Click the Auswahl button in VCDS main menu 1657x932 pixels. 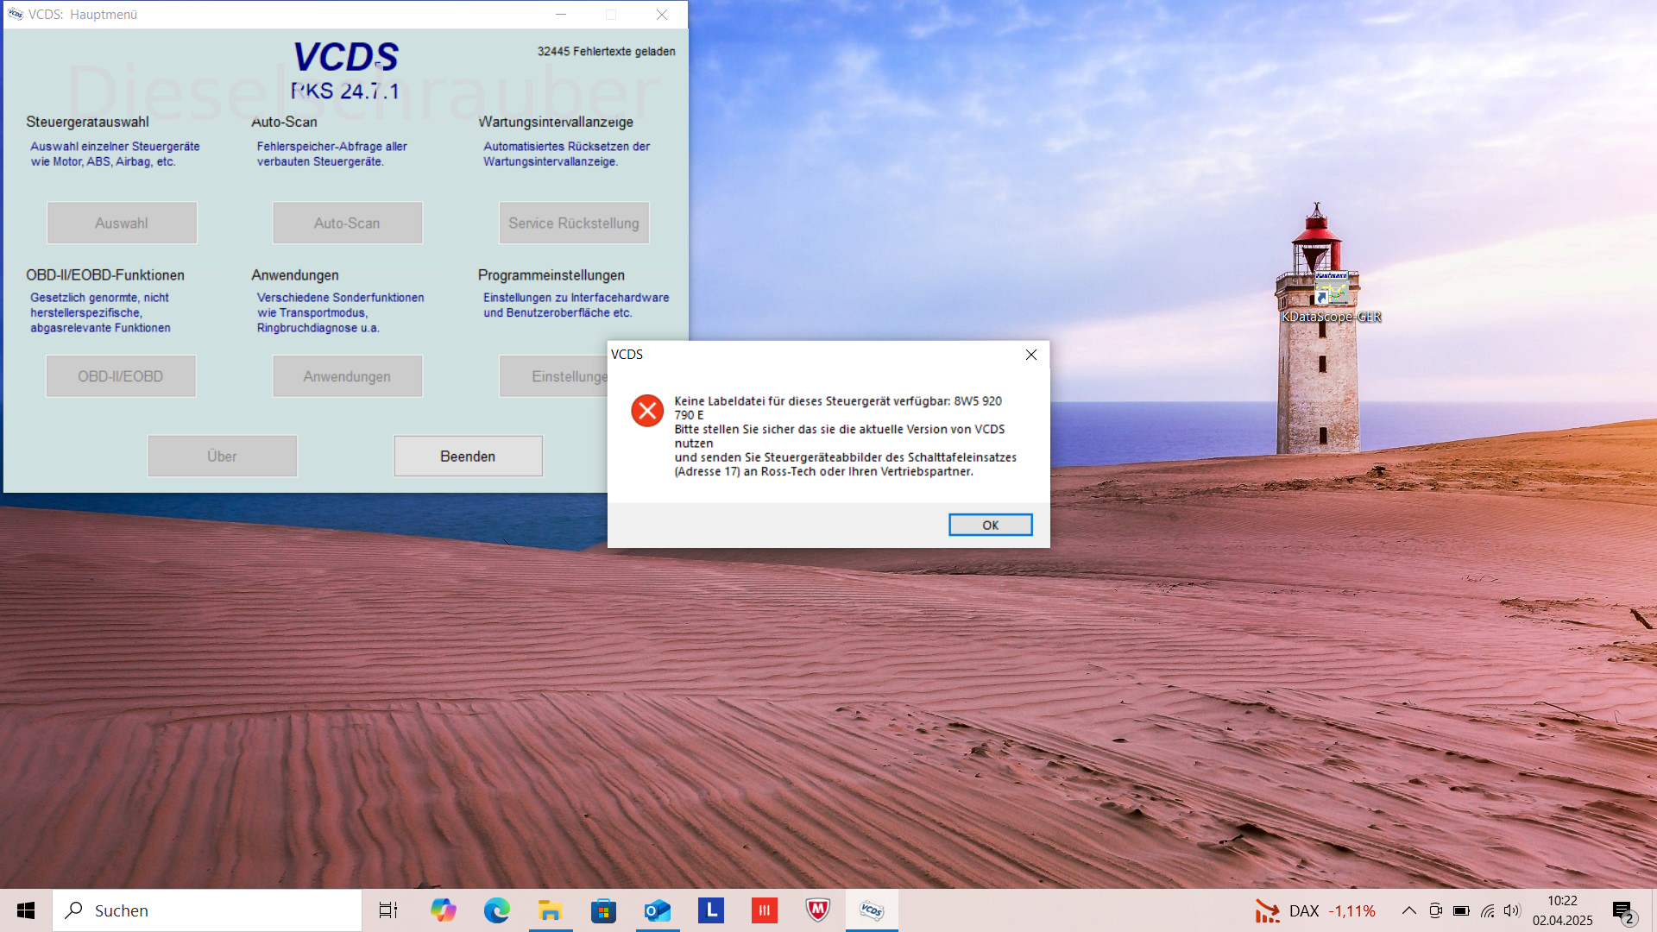coord(122,223)
